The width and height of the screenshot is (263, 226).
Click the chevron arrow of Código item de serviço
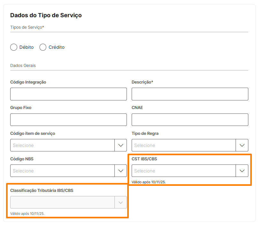tap(121, 145)
